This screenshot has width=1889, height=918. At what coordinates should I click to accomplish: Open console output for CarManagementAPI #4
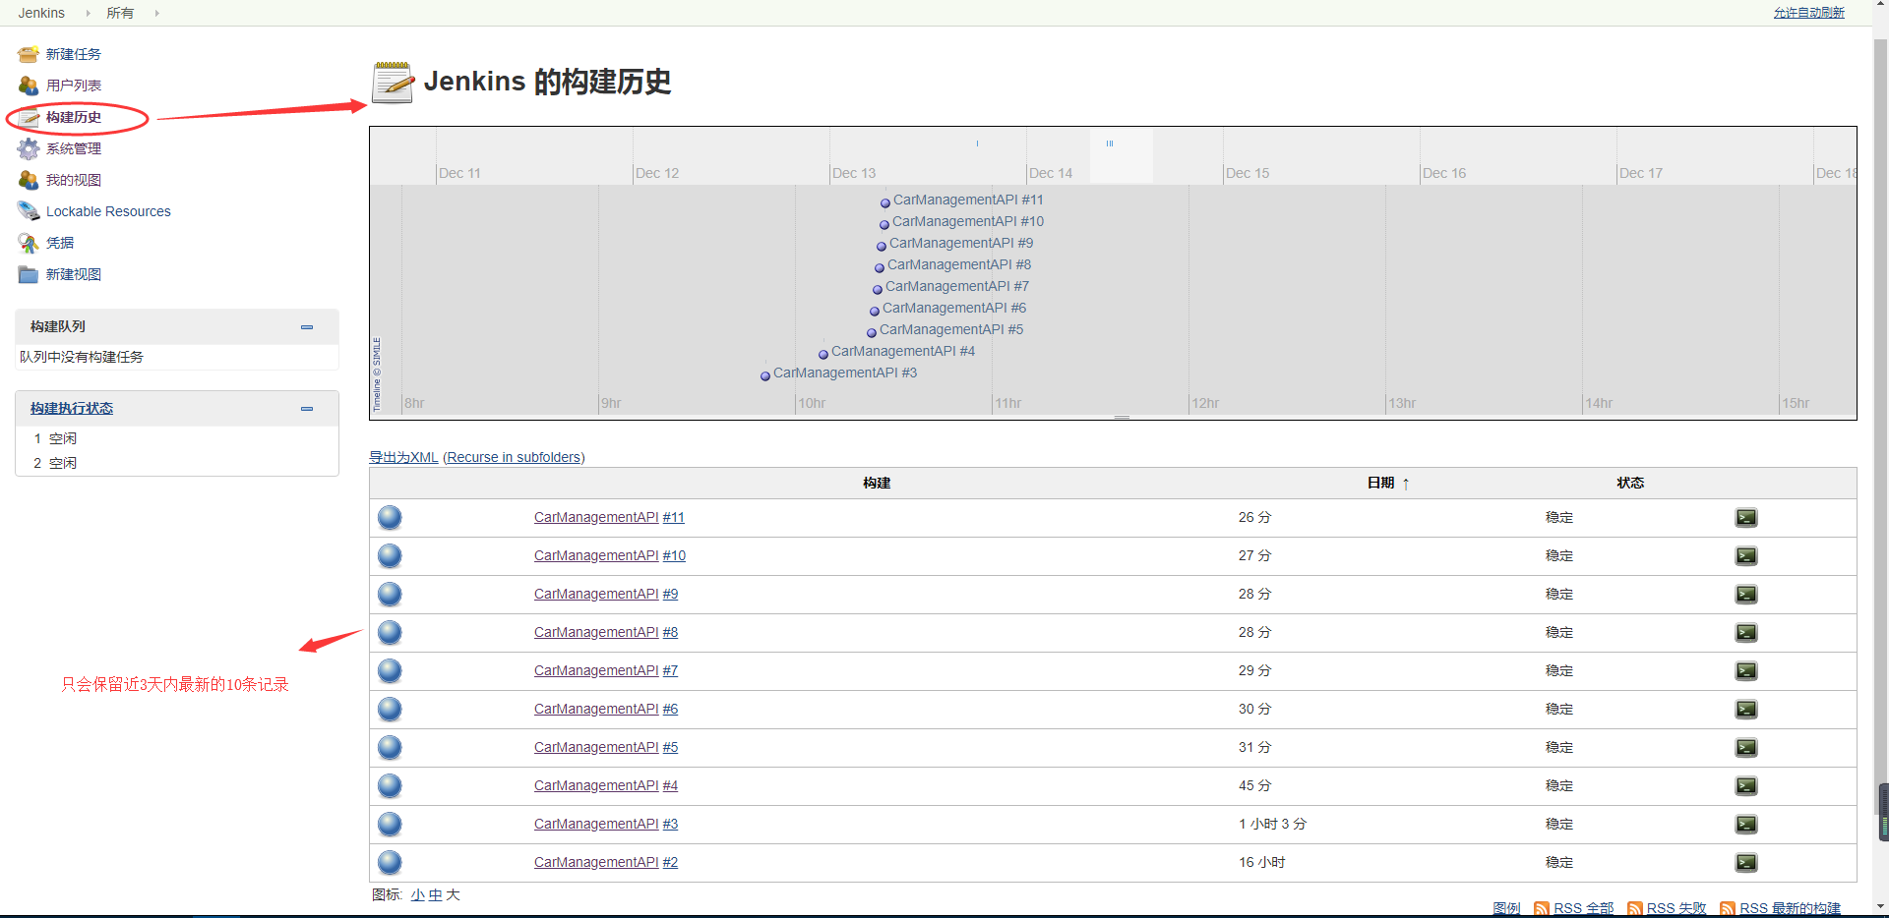(1746, 786)
